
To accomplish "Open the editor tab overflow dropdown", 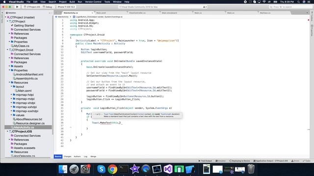I will (307, 13).
